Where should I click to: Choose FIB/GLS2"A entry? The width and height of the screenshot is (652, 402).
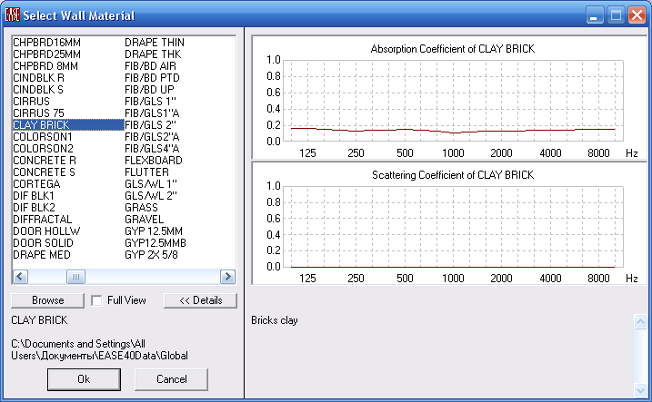pyautogui.click(x=152, y=136)
